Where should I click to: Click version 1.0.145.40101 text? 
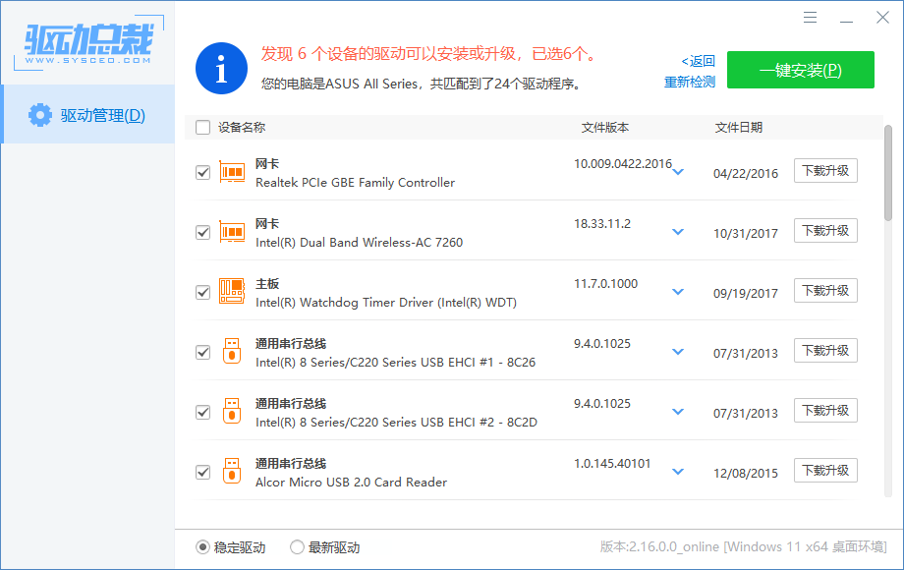point(612,464)
